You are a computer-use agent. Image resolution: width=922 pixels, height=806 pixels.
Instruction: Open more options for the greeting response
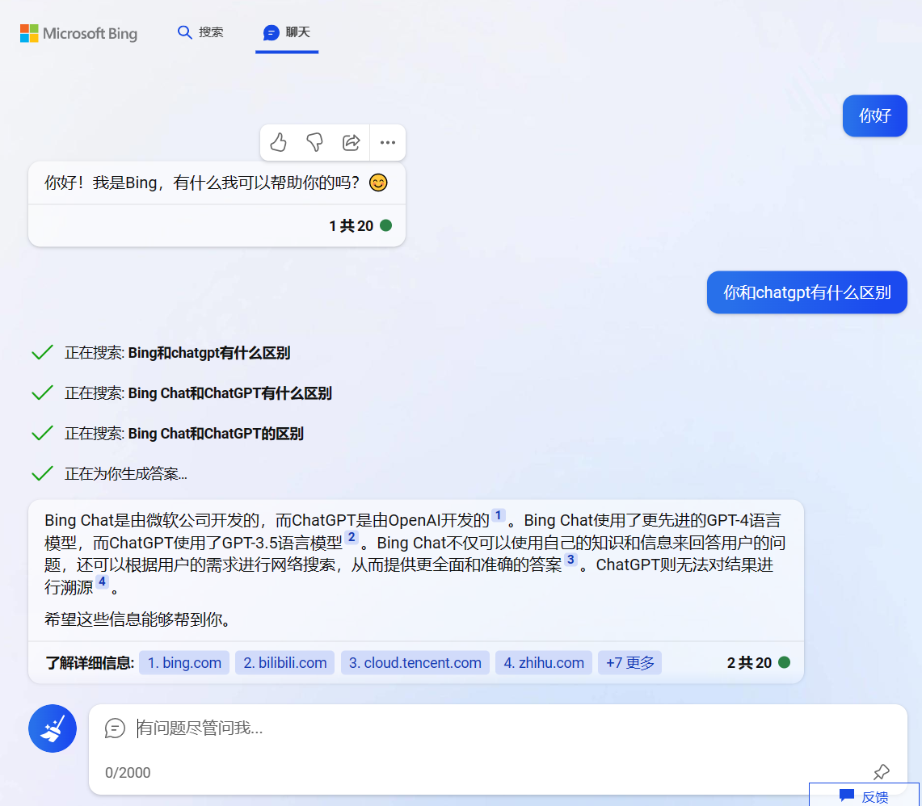pos(388,142)
